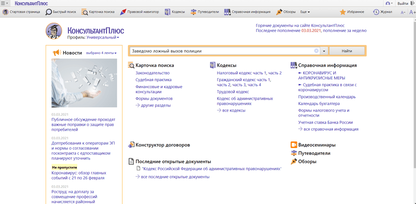Open Трудовой кодекс link
Screen dimensions: 416x204
click(x=233, y=92)
